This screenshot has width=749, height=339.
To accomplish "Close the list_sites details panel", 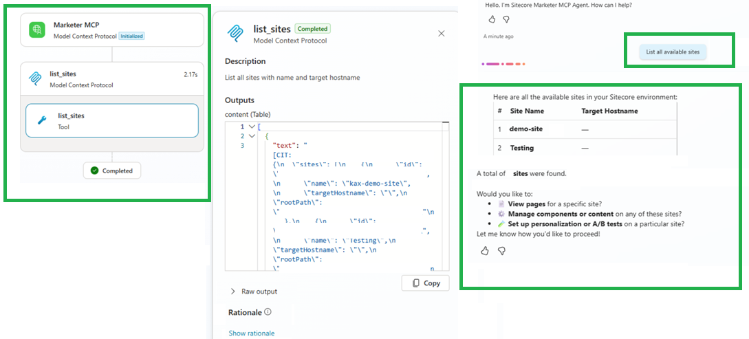I will (x=442, y=34).
